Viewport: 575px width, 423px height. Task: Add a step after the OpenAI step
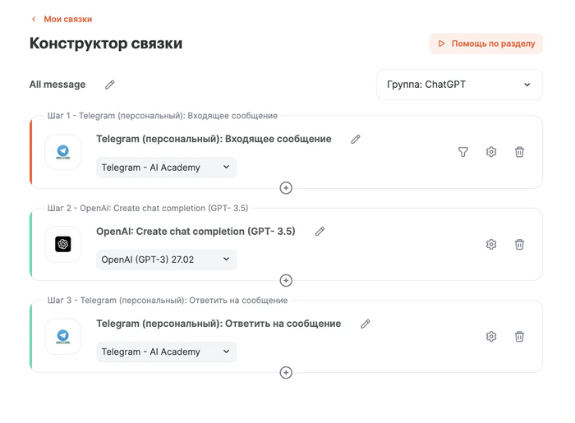(x=286, y=280)
